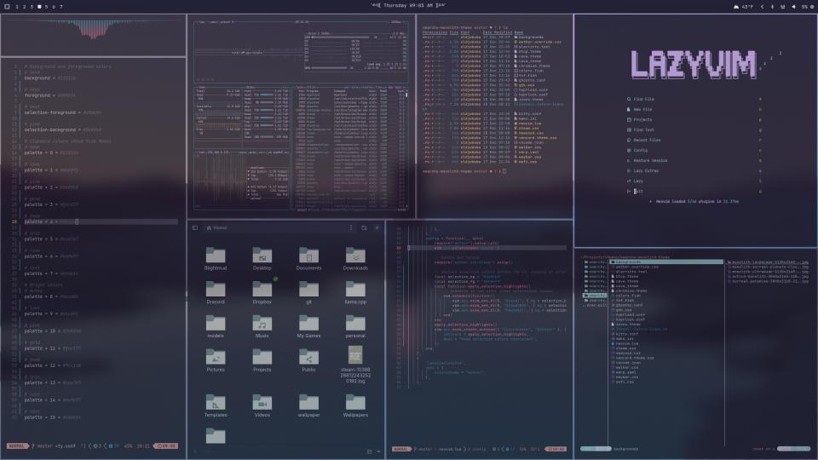
Task: Switch to workspace 7
Action: click(60, 6)
